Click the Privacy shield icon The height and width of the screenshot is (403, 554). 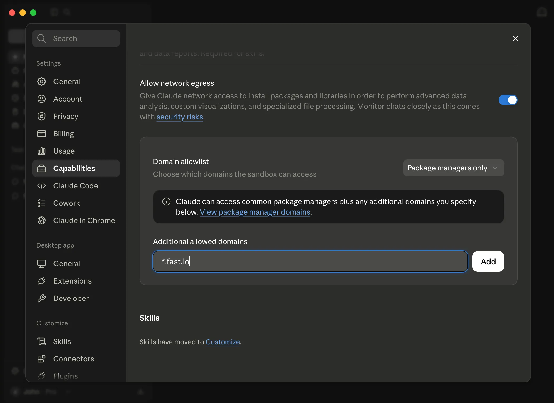click(x=42, y=116)
